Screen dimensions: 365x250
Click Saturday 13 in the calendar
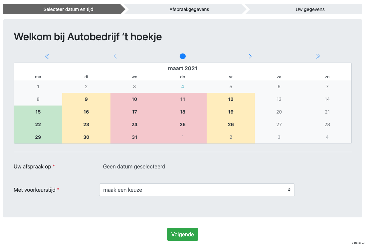coord(279,99)
